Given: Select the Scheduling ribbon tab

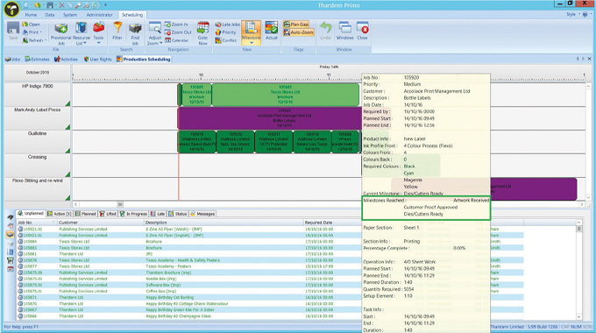Looking at the screenshot, I should (x=132, y=15).
